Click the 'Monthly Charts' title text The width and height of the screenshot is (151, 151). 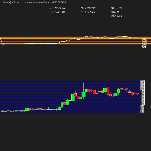tap(11, 2)
